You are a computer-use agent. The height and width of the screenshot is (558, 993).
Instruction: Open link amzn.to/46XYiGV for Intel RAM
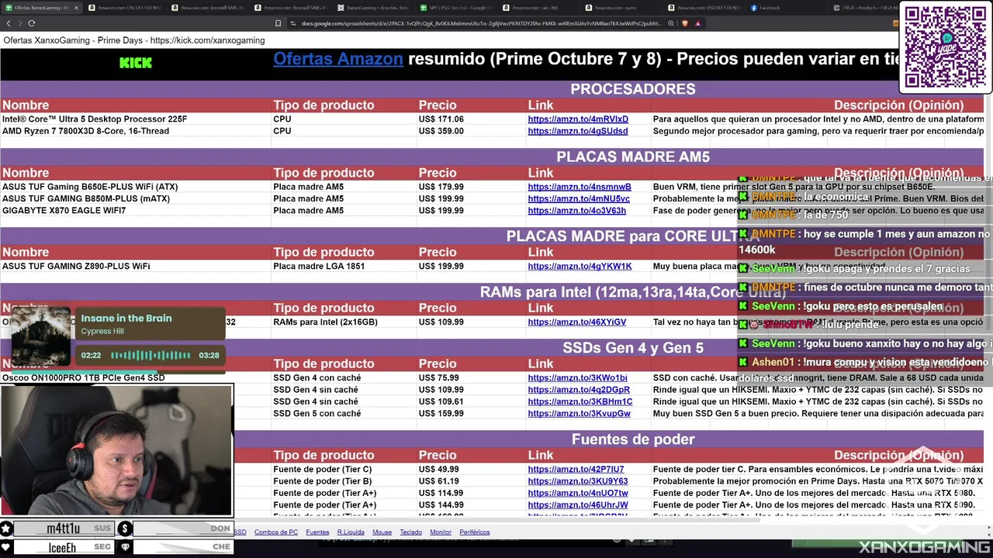click(x=577, y=322)
